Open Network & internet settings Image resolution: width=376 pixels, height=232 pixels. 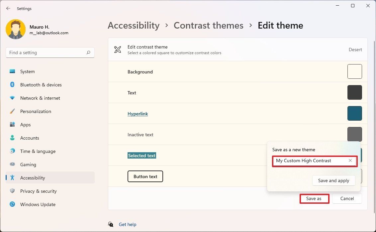click(x=40, y=98)
